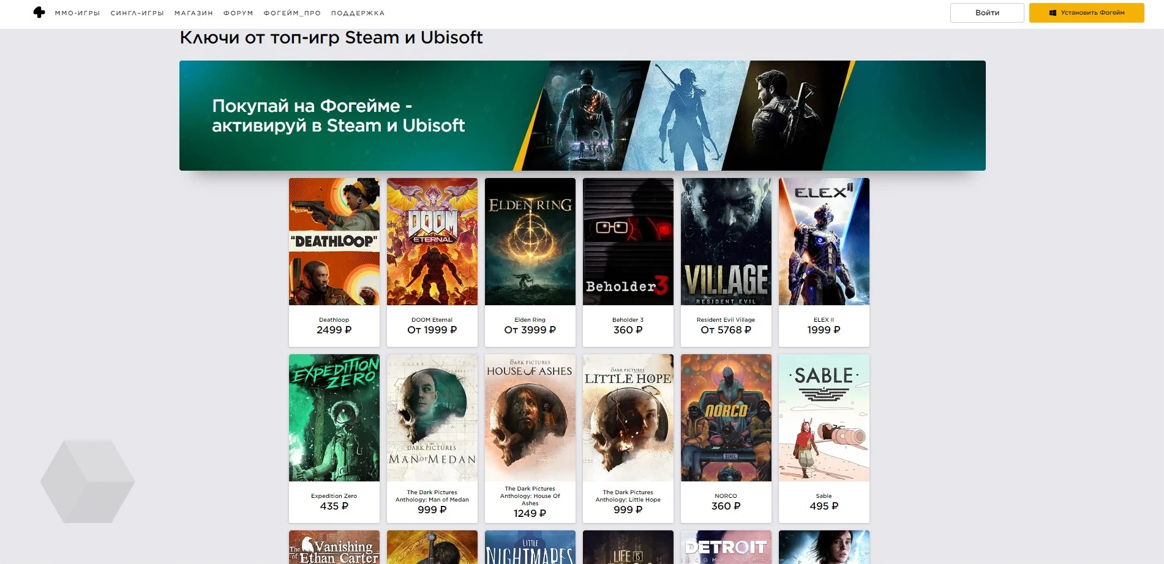Click the От 3999 ₽ price
This screenshot has height=564, width=1164.
click(x=530, y=330)
